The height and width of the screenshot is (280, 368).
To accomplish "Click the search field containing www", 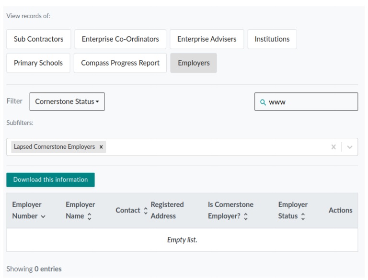I will [306, 101].
